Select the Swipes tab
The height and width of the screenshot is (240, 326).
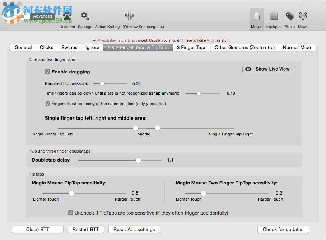coord(69,47)
